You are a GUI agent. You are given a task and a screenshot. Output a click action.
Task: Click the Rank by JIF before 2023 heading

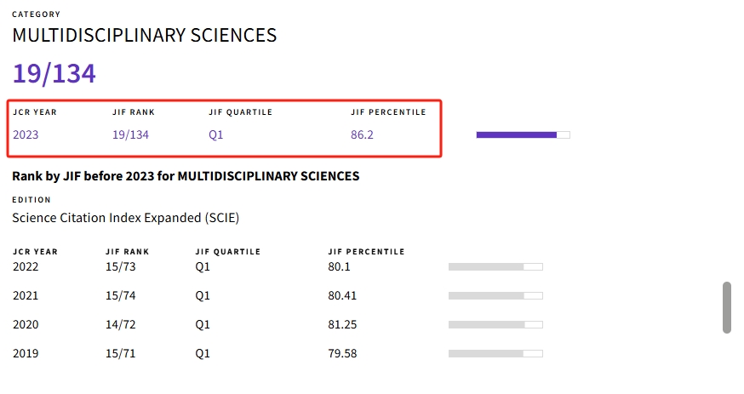(186, 176)
